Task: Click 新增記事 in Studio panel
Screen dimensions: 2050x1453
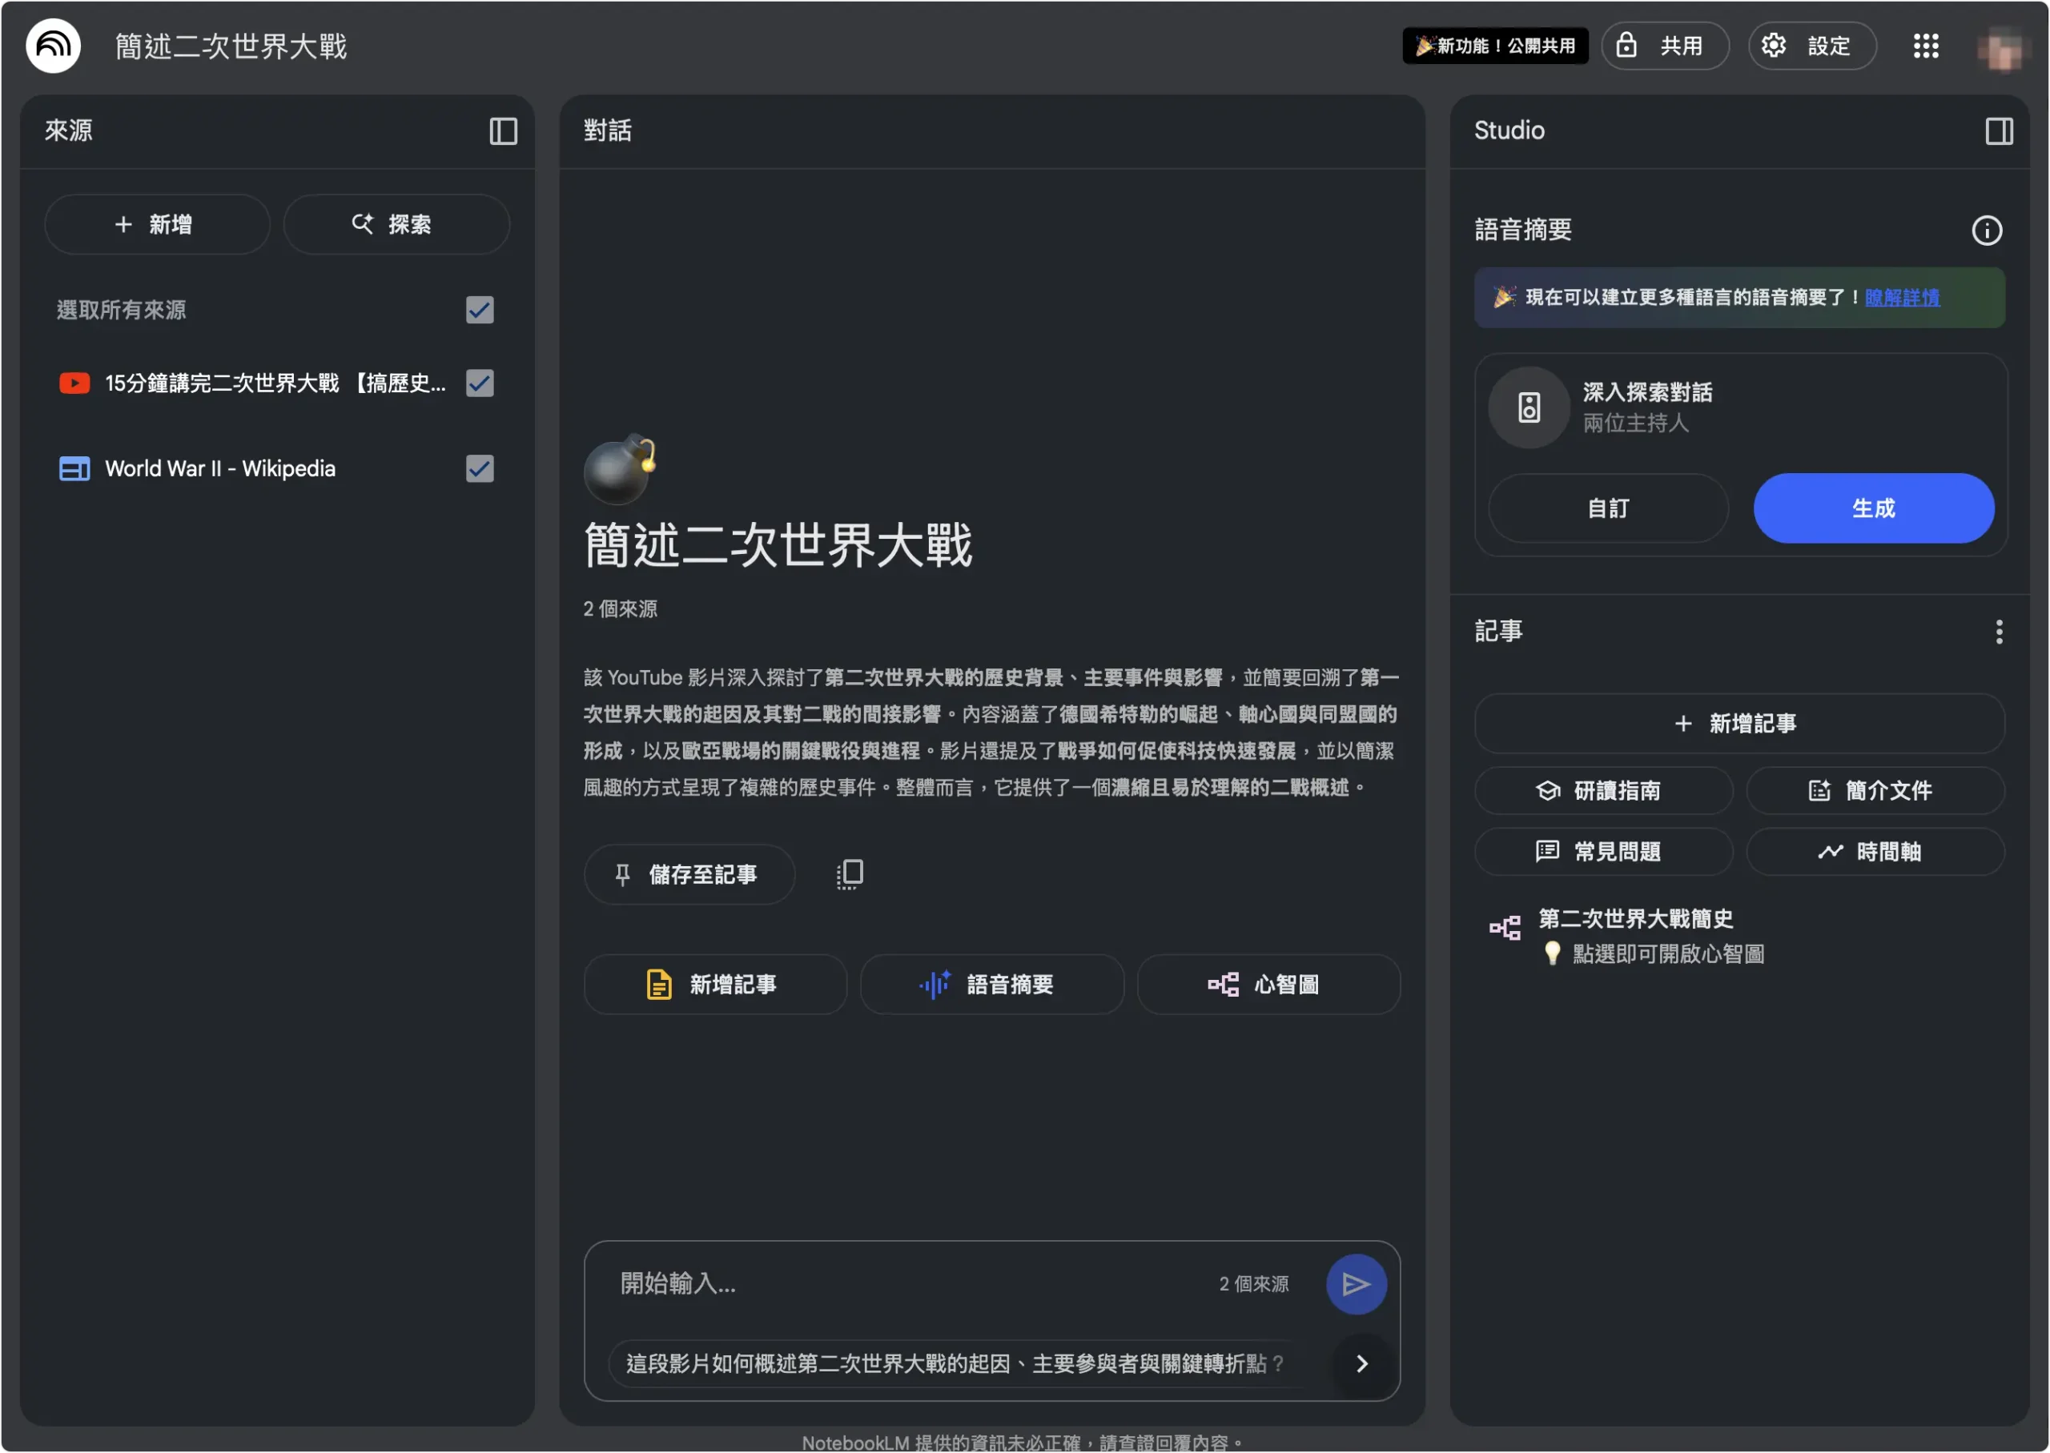Action: click(1738, 724)
